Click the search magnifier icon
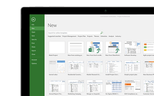This screenshot has width=154, height=96. [102, 33]
